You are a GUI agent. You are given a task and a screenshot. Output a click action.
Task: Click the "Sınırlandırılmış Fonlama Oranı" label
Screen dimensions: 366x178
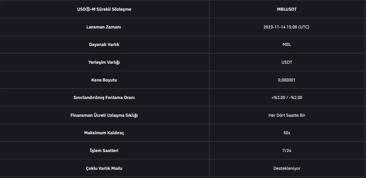click(x=104, y=98)
